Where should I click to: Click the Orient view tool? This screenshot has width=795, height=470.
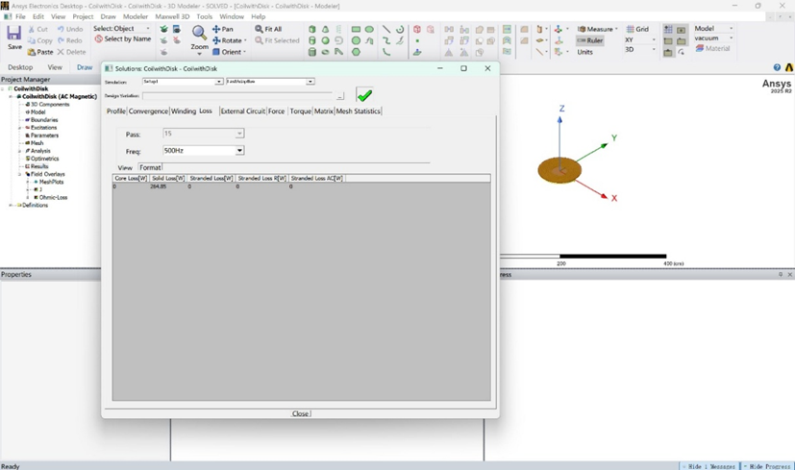tap(229, 52)
